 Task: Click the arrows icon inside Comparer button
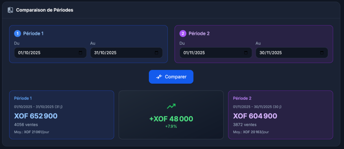[x=159, y=77]
